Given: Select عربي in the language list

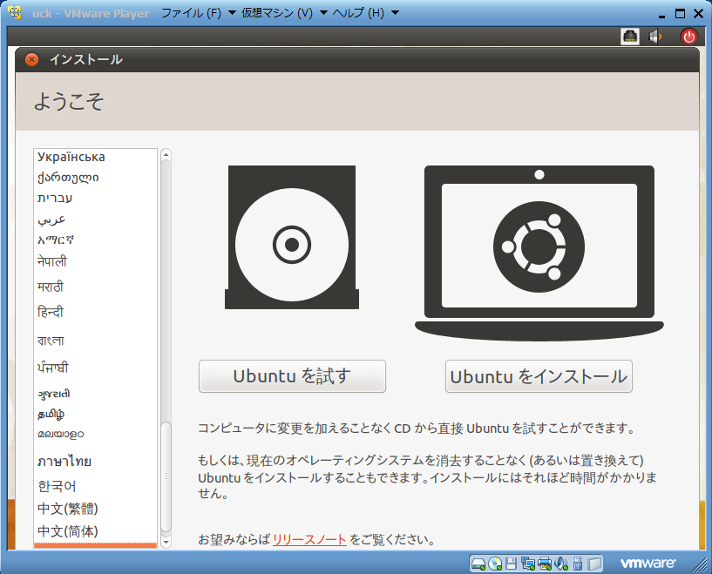Looking at the screenshot, I should pos(95,219).
